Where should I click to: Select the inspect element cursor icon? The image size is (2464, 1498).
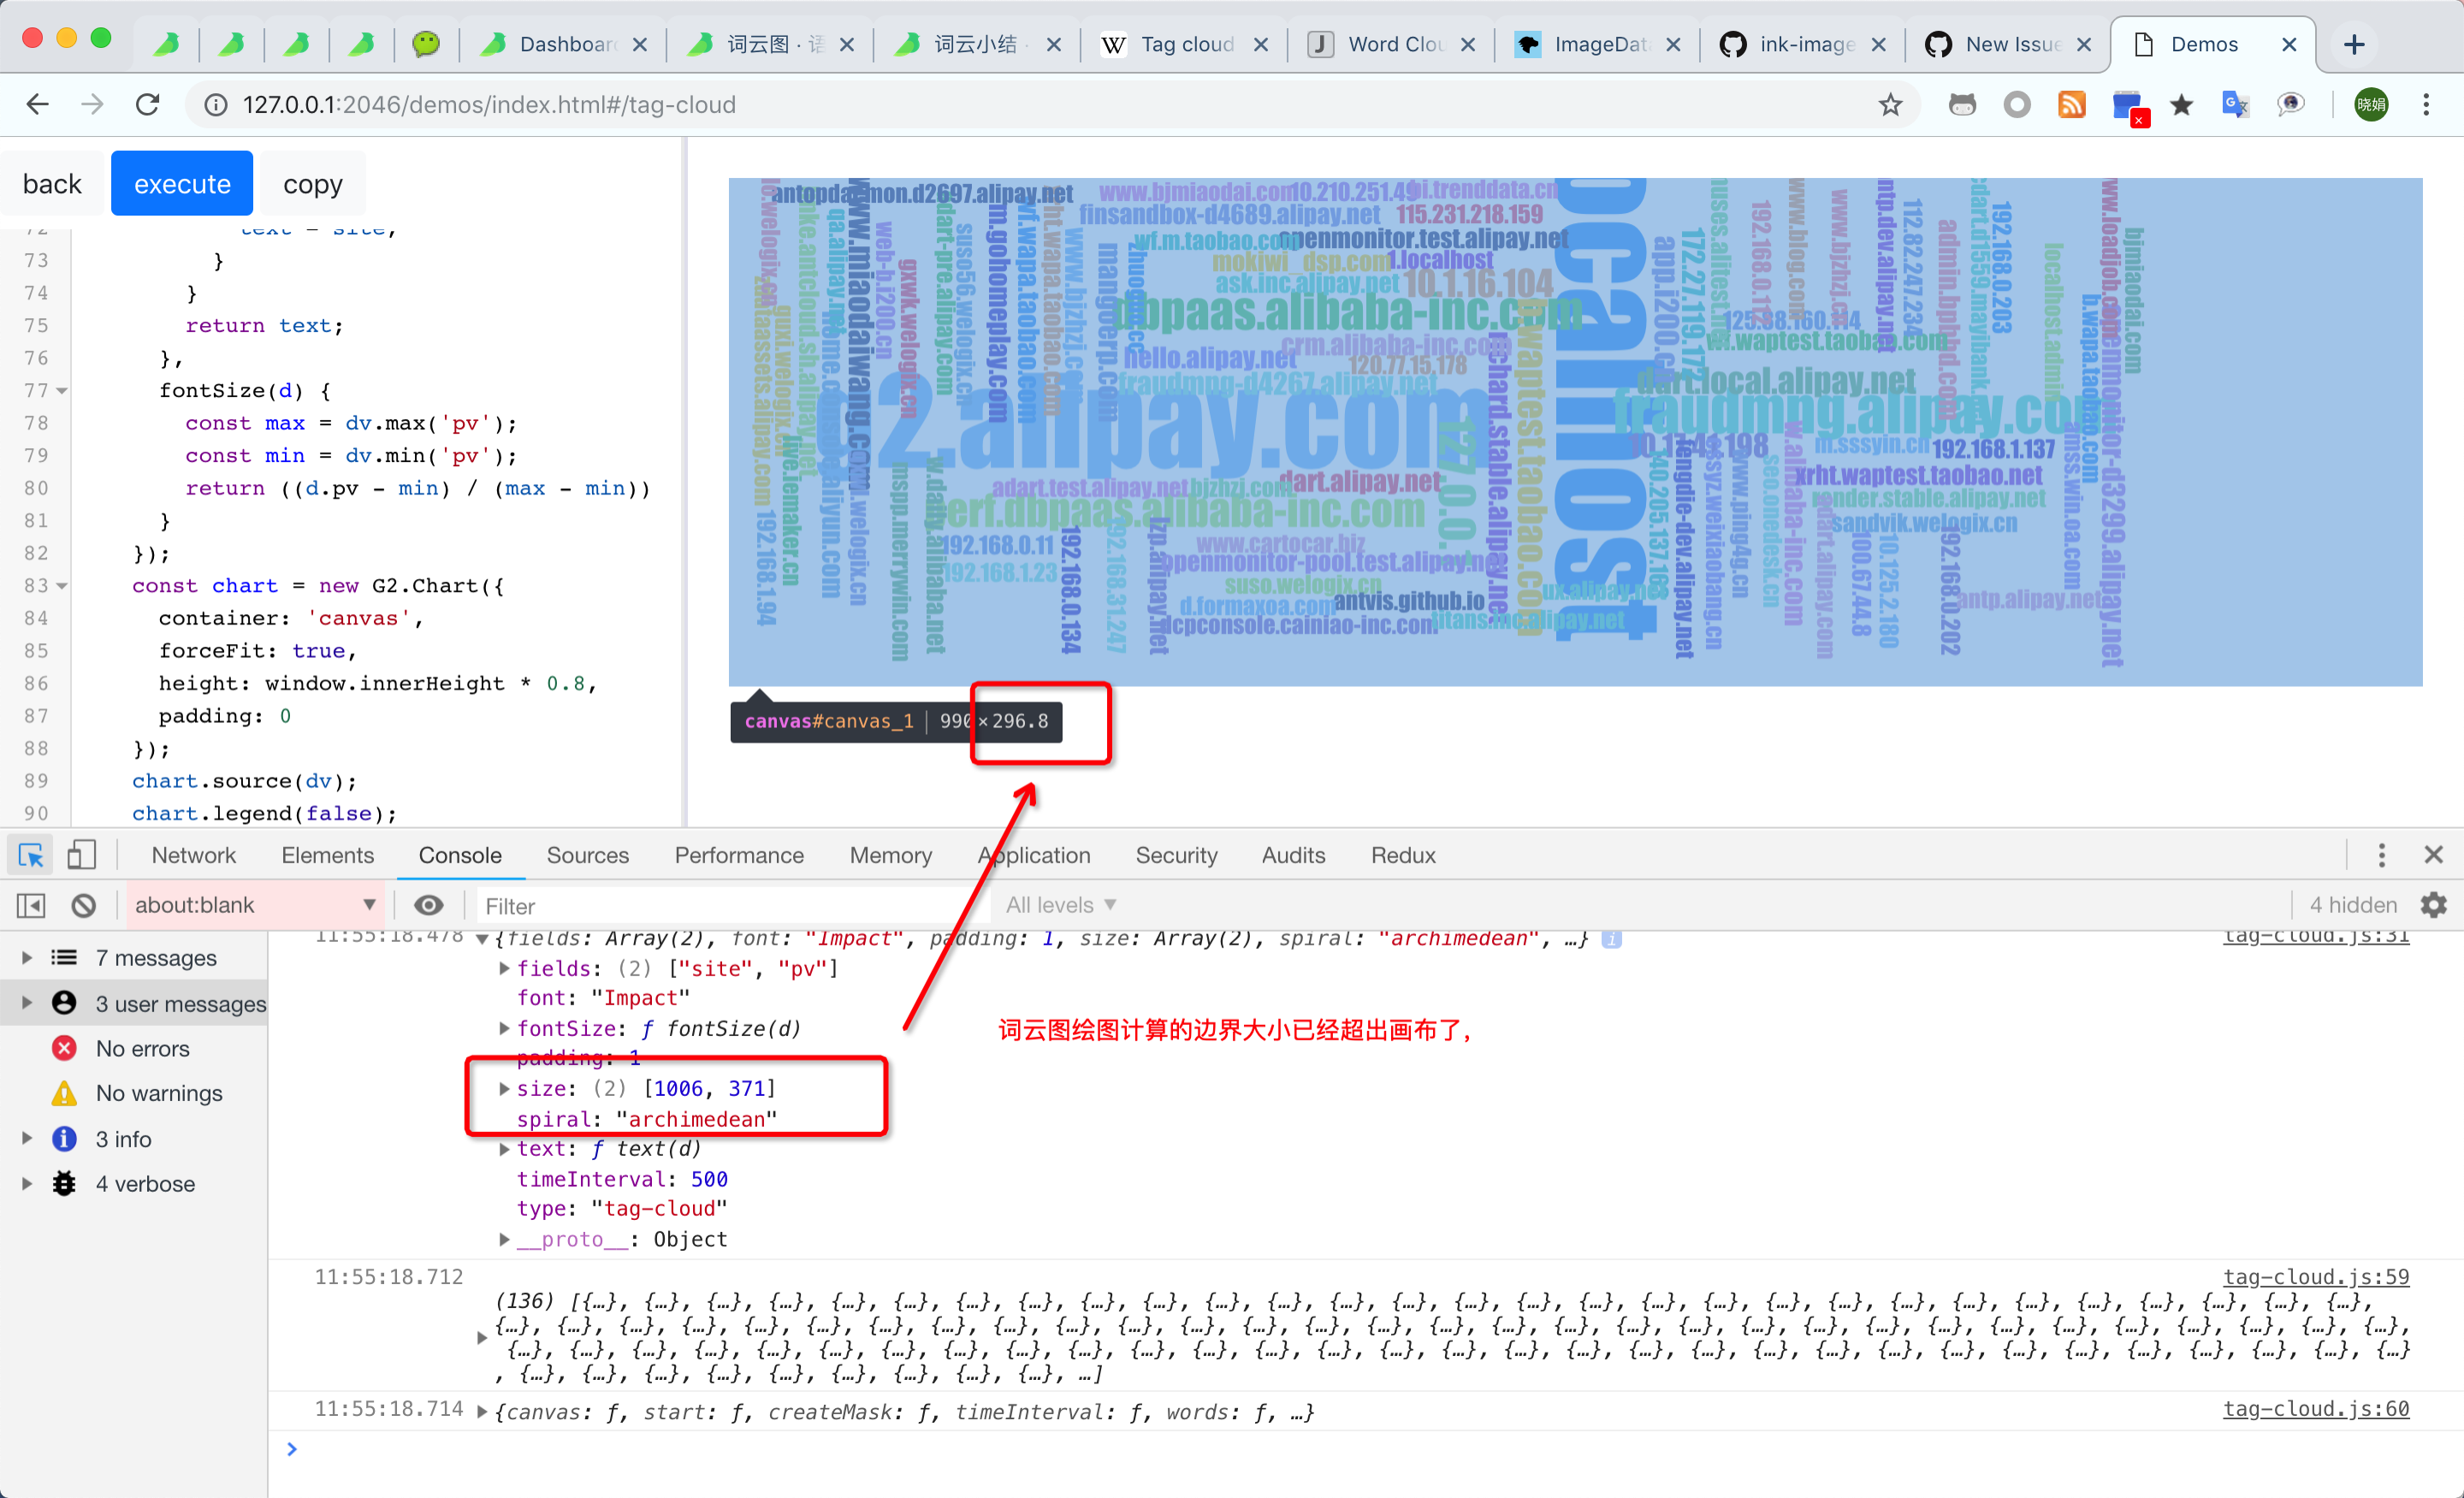pos(30,855)
